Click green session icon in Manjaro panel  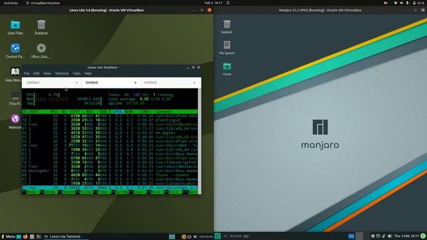pyautogui.click(x=423, y=236)
